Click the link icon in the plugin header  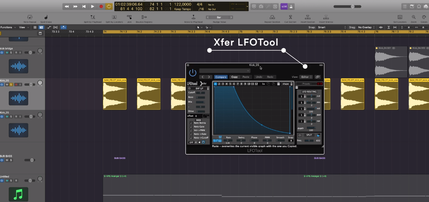coord(317,77)
